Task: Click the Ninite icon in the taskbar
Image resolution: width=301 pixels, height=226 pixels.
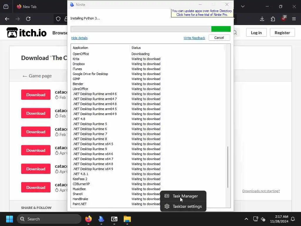Action: (101, 219)
